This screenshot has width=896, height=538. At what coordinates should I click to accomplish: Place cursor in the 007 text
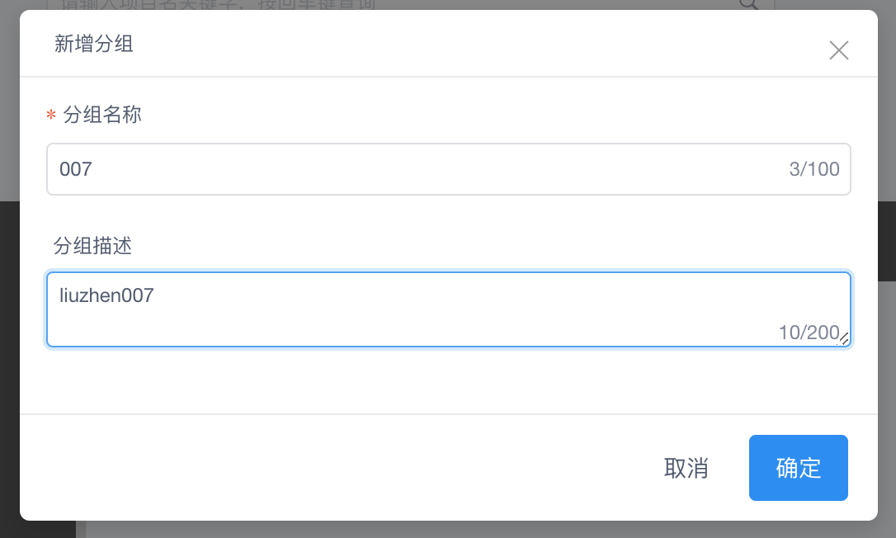(76, 170)
